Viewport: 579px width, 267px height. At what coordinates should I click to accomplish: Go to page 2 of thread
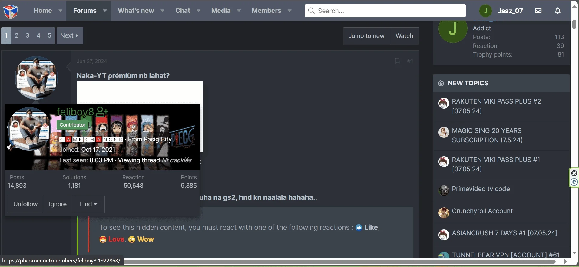(17, 36)
